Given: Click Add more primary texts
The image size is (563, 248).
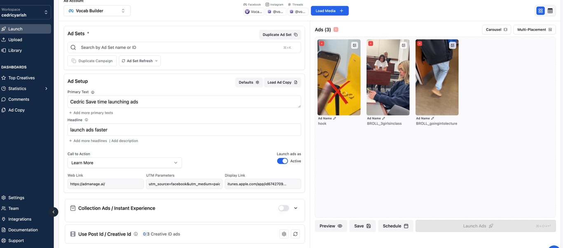Looking at the screenshot, I should click(91, 113).
